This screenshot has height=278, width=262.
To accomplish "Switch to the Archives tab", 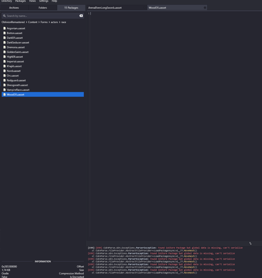I will point(14,8).
